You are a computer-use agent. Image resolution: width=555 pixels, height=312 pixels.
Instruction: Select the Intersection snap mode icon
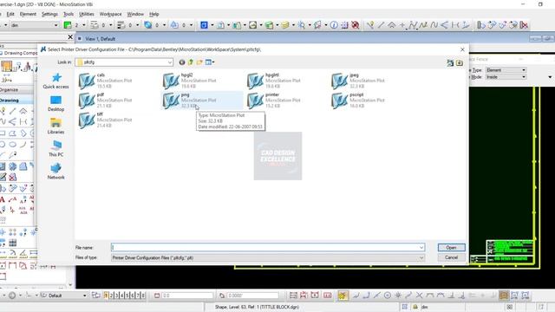[x=420, y=296]
